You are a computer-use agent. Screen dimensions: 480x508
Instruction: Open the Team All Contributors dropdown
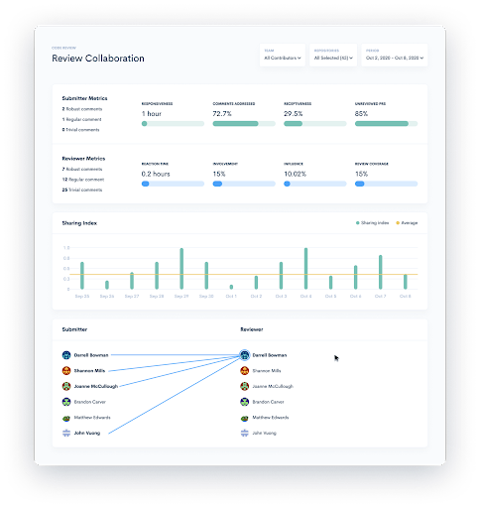coord(283,55)
